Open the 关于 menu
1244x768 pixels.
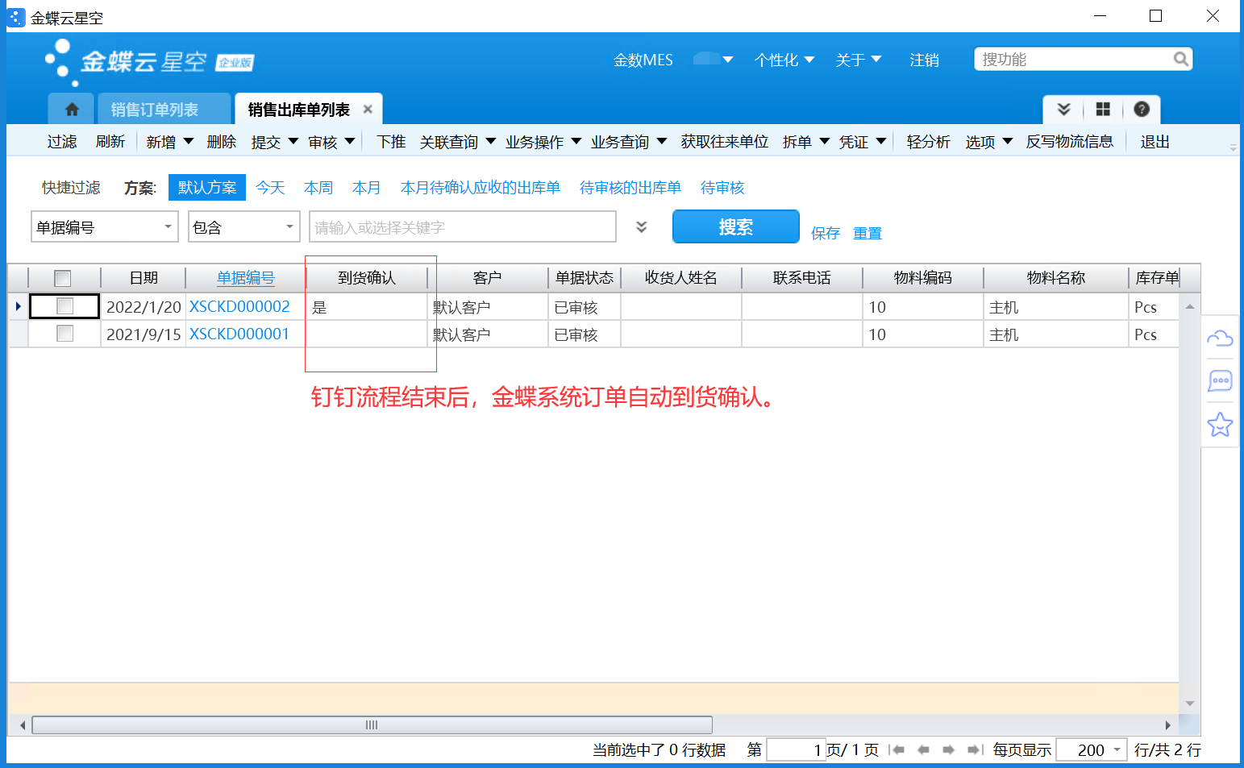[859, 60]
